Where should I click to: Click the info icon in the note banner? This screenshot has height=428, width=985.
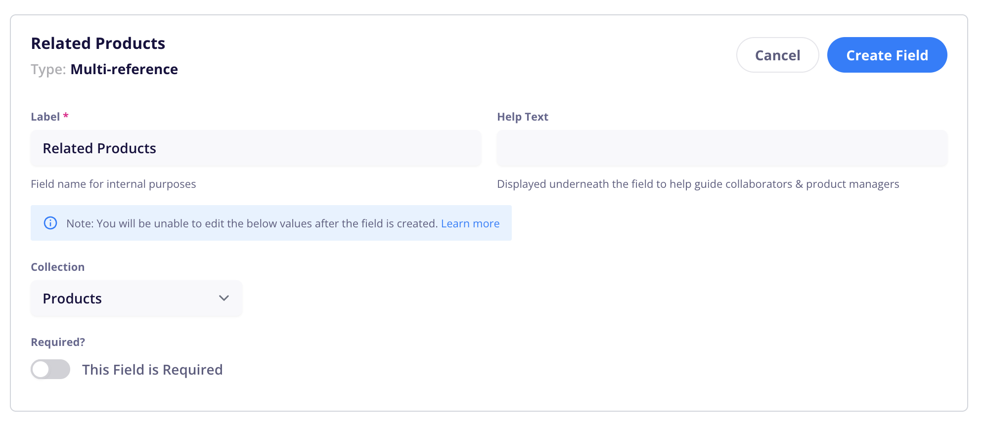50,223
